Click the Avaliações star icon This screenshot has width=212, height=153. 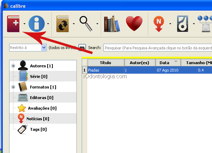[x=21, y=108]
